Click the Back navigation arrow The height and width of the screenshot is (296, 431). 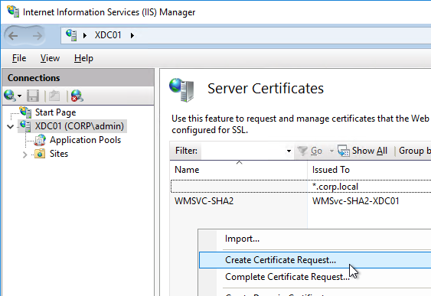(13, 36)
